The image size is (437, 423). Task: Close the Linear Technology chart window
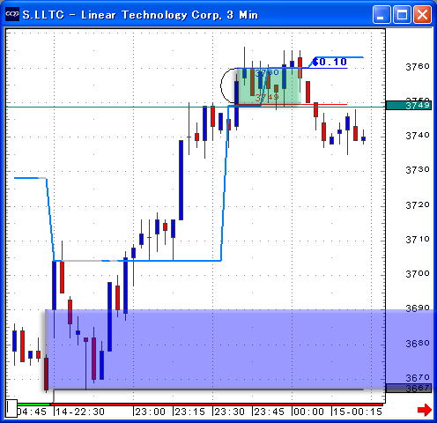422,14
